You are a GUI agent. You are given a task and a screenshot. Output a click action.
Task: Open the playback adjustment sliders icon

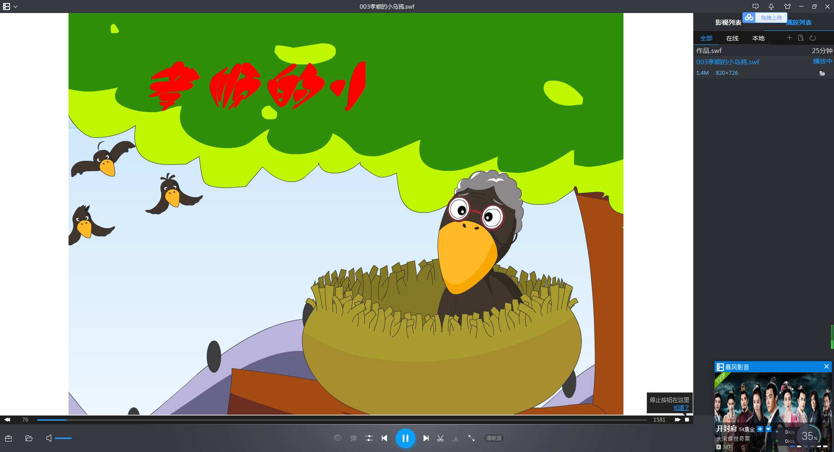tap(369, 438)
